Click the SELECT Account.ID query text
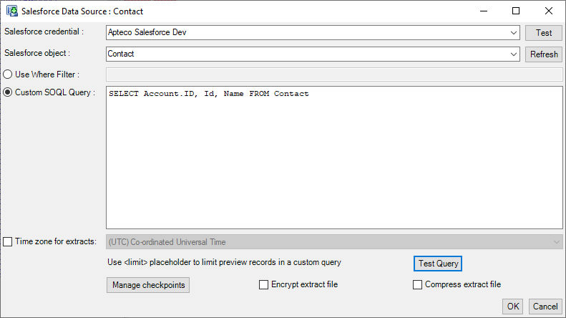566x318 pixels. pos(209,94)
